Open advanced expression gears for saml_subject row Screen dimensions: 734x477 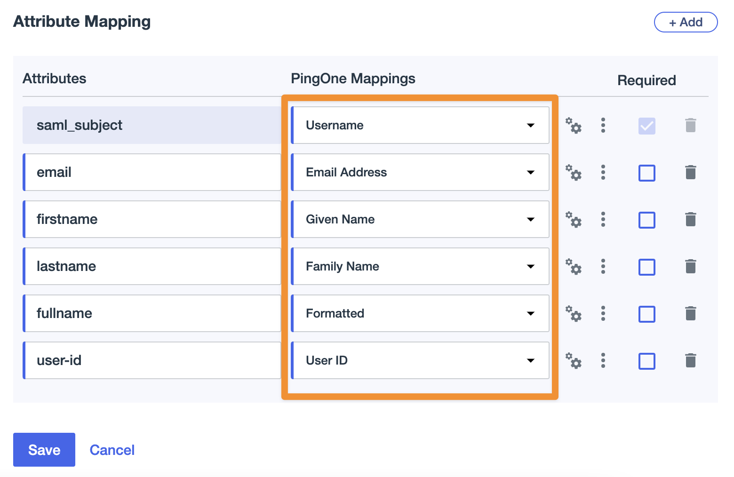574,125
